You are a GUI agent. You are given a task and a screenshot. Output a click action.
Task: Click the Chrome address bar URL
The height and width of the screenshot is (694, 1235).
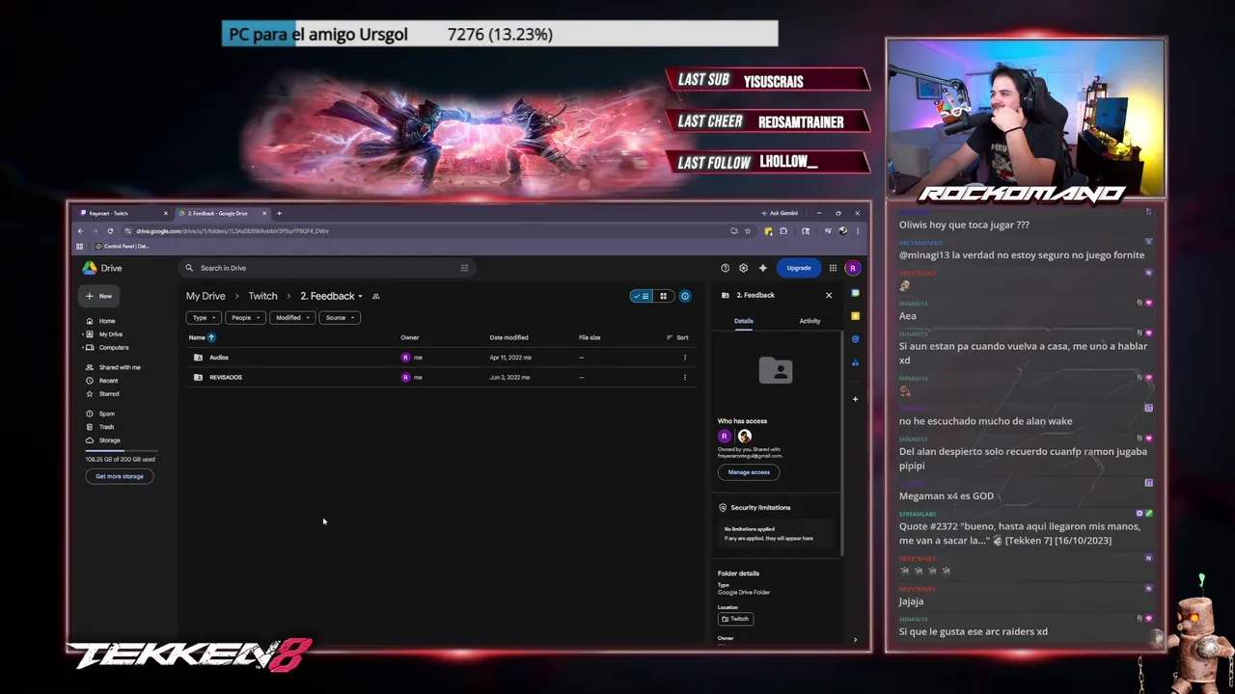(233, 231)
